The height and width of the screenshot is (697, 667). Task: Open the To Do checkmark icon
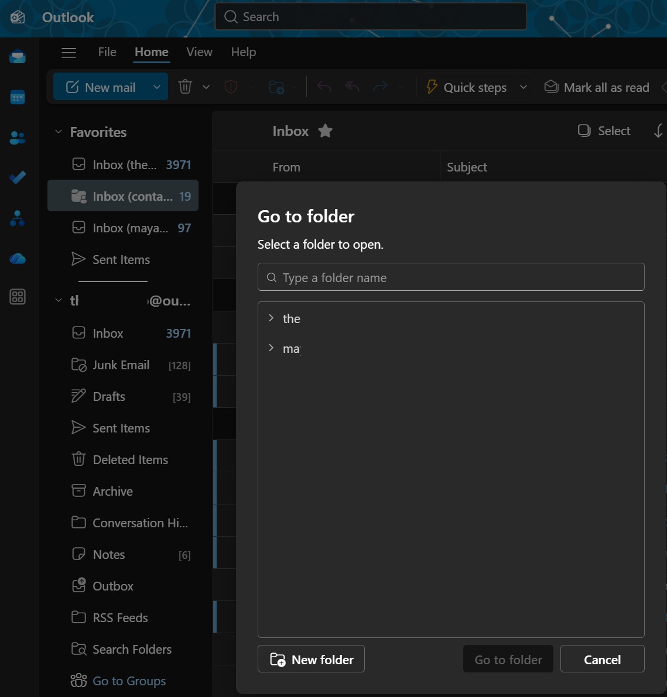click(x=18, y=178)
